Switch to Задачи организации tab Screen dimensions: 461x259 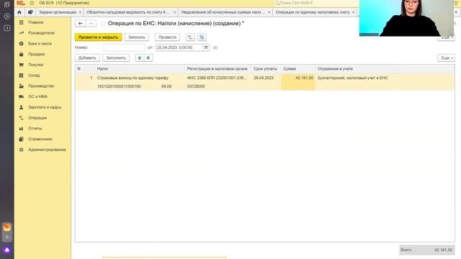58,12
